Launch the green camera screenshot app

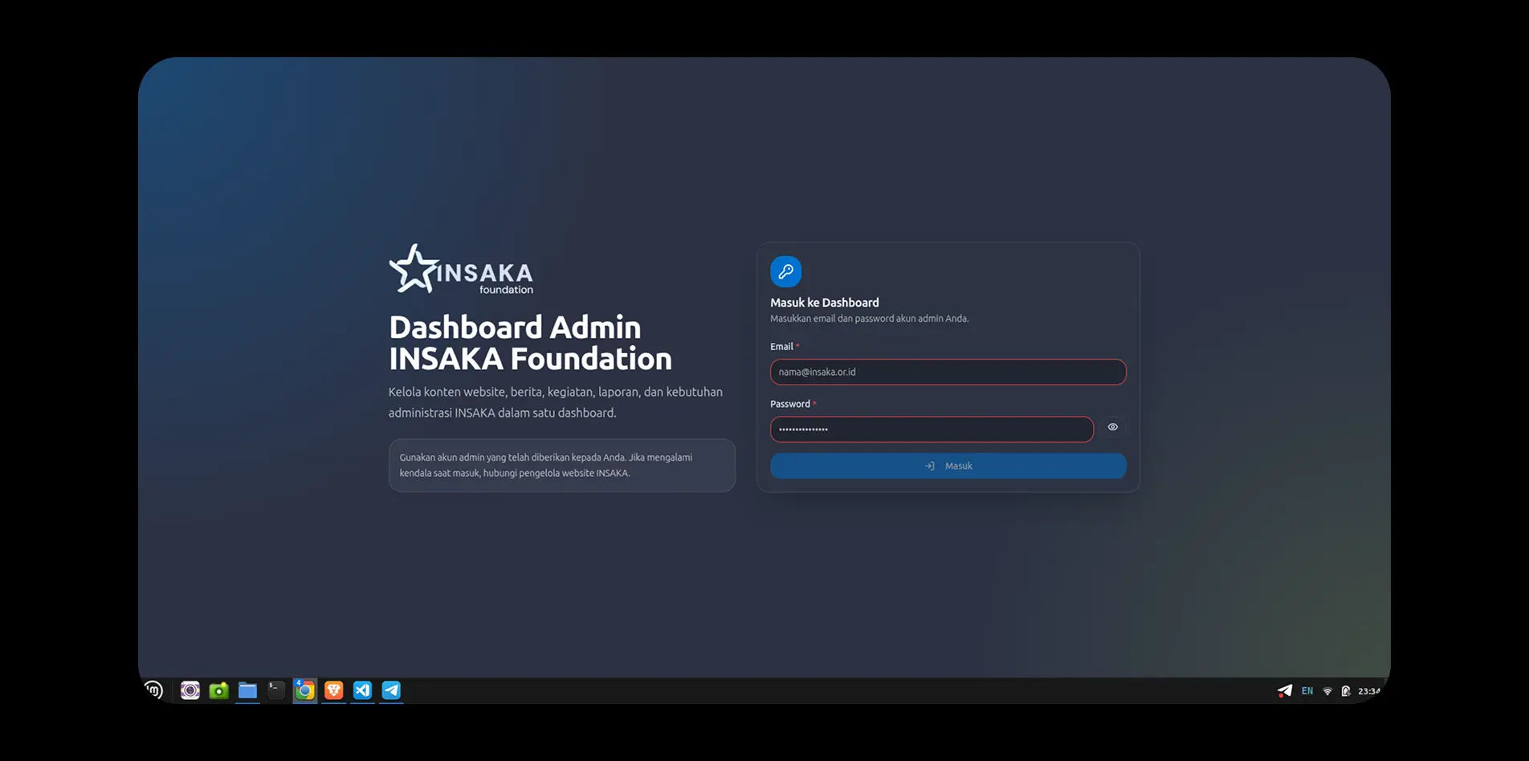[x=218, y=690]
